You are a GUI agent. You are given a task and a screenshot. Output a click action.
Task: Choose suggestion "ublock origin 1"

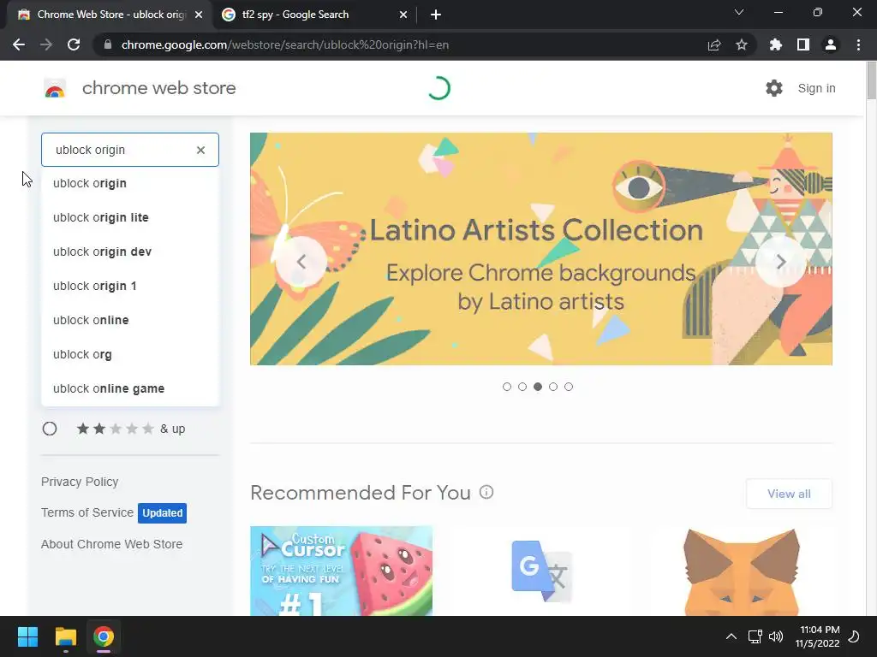tap(130, 286)
